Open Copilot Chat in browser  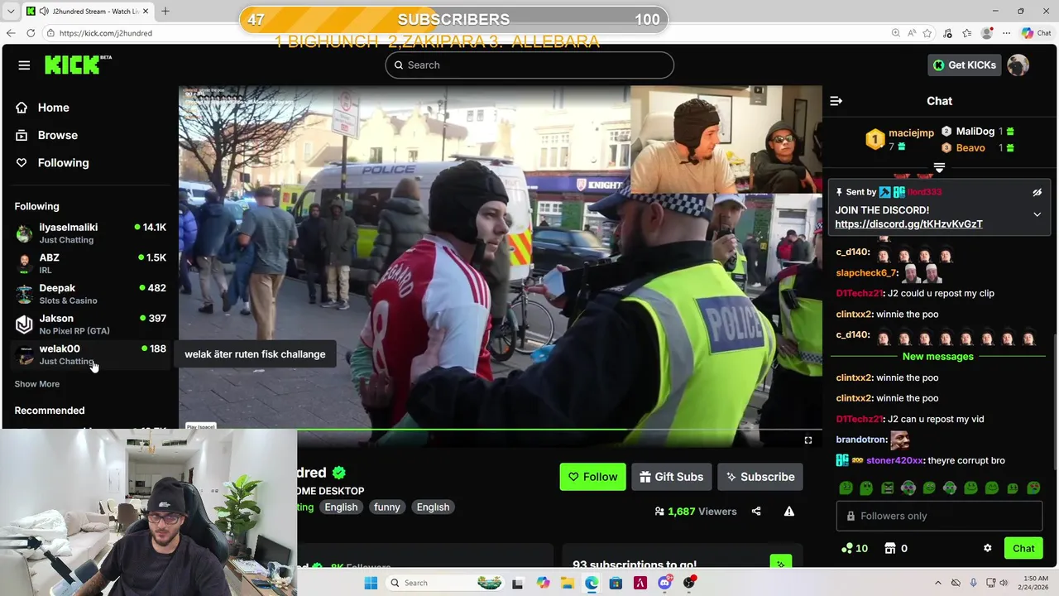(x=1036, y=33)
